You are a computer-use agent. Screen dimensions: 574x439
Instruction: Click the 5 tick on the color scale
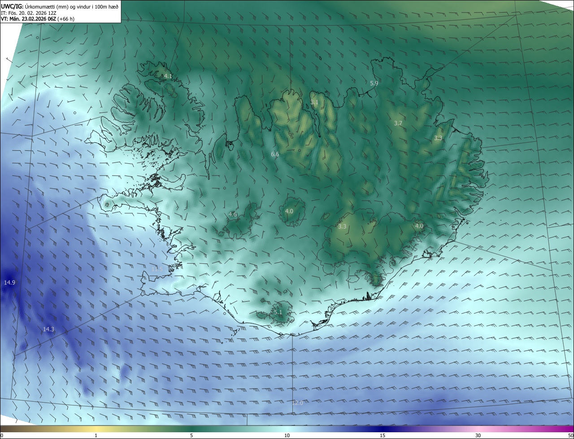pyautogui.click(x=191, y=435)
